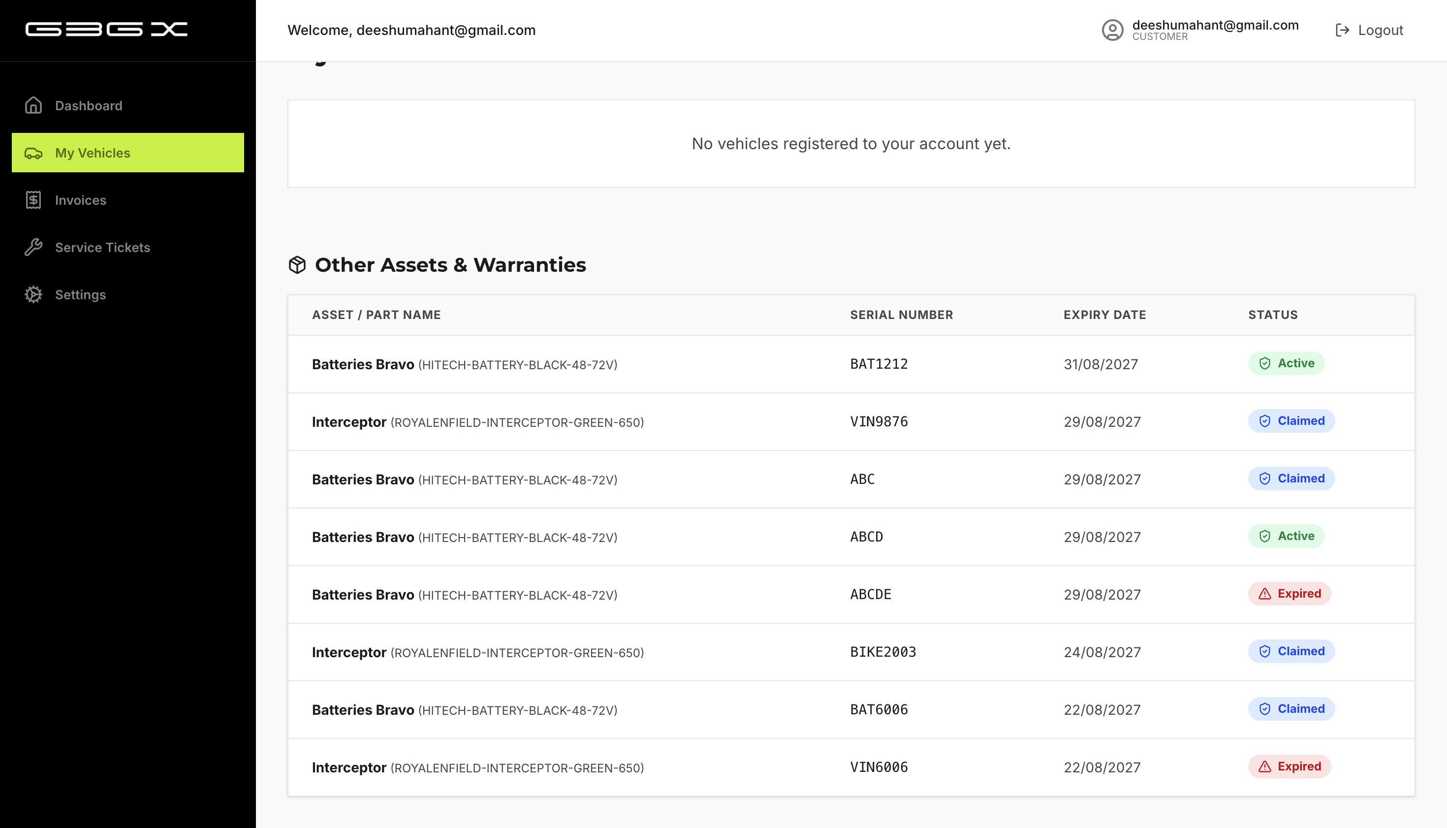
Task: Click the Claimed badge for serial ABC
Action: pyautogui.click(x=1291, y=478)
